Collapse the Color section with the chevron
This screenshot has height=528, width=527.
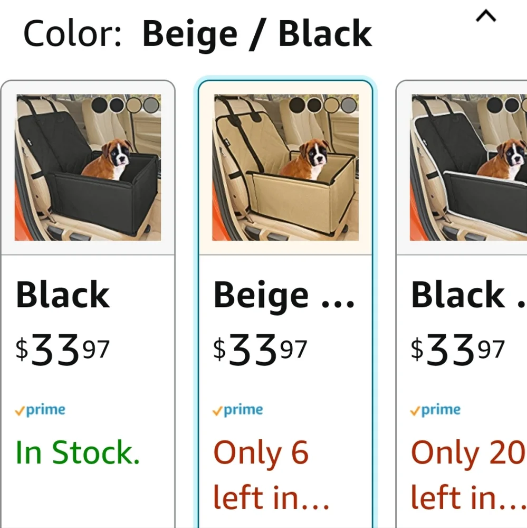pos(486,16)
